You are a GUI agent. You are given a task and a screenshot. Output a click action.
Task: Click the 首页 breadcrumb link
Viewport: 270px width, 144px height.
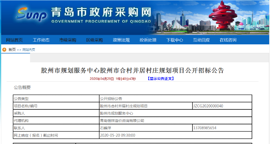point(12,50)
